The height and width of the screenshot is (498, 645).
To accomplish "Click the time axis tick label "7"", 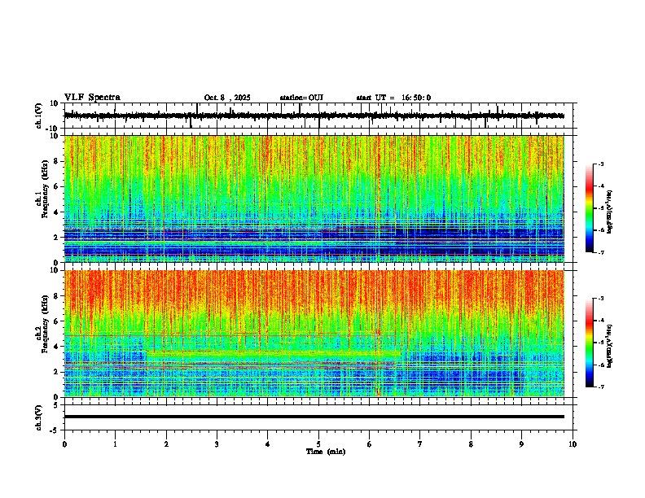I will [420, 444].
